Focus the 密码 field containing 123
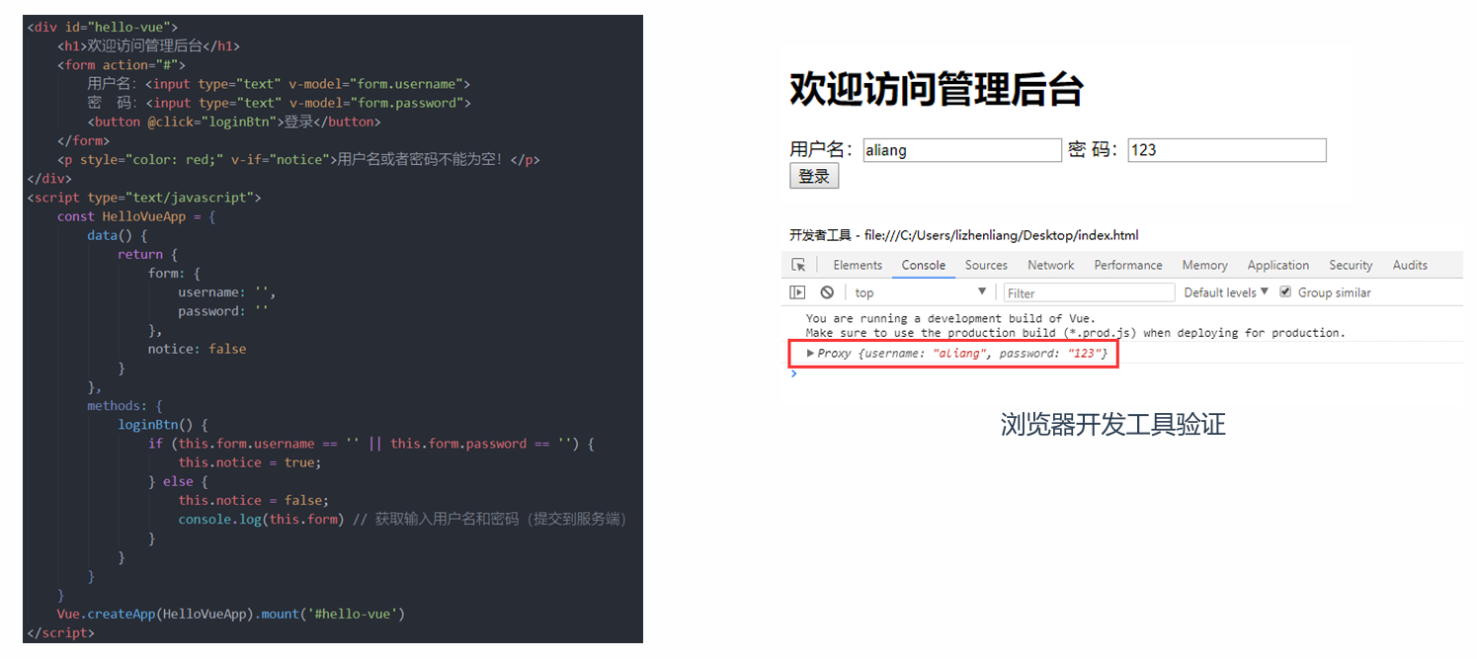 point(1226,150)
